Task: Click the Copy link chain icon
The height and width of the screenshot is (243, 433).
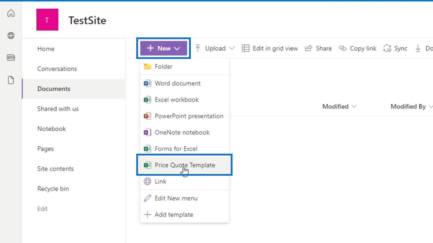Action: (343, 48)
